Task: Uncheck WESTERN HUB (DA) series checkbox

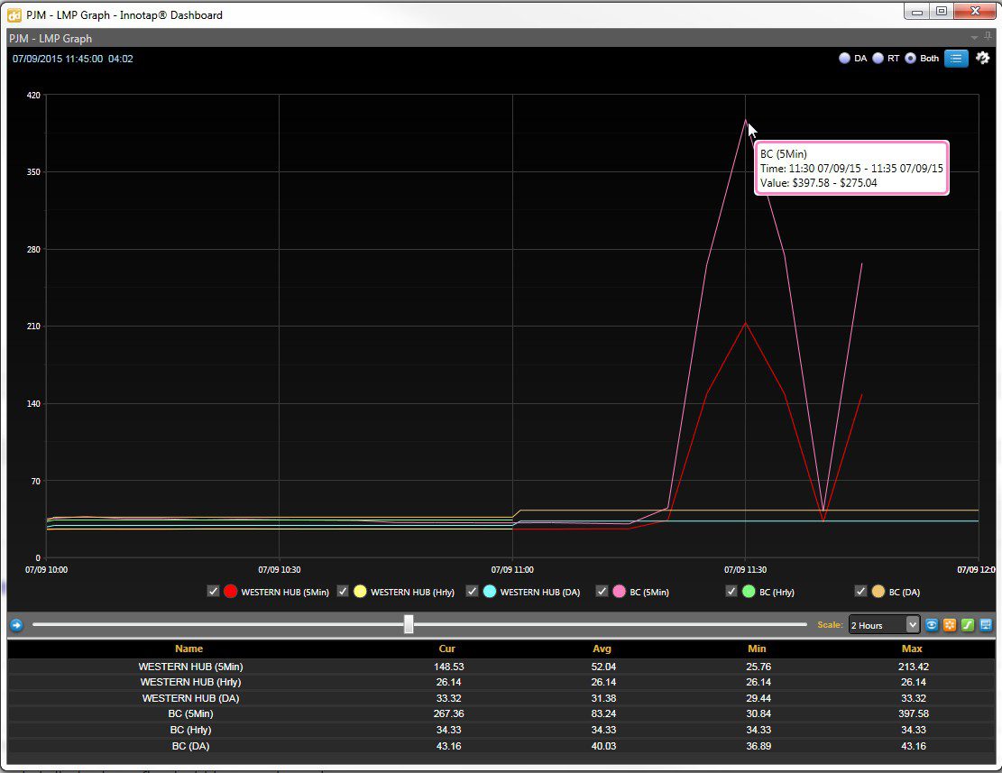Action: [473, 591]
